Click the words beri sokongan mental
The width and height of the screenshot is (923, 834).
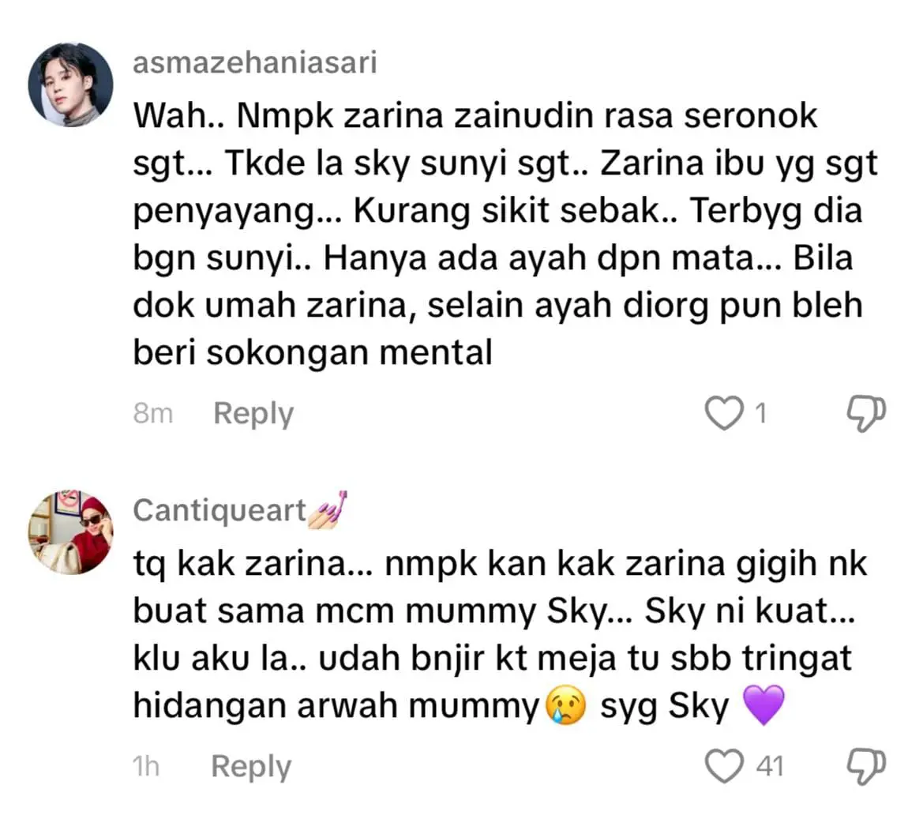313,353
